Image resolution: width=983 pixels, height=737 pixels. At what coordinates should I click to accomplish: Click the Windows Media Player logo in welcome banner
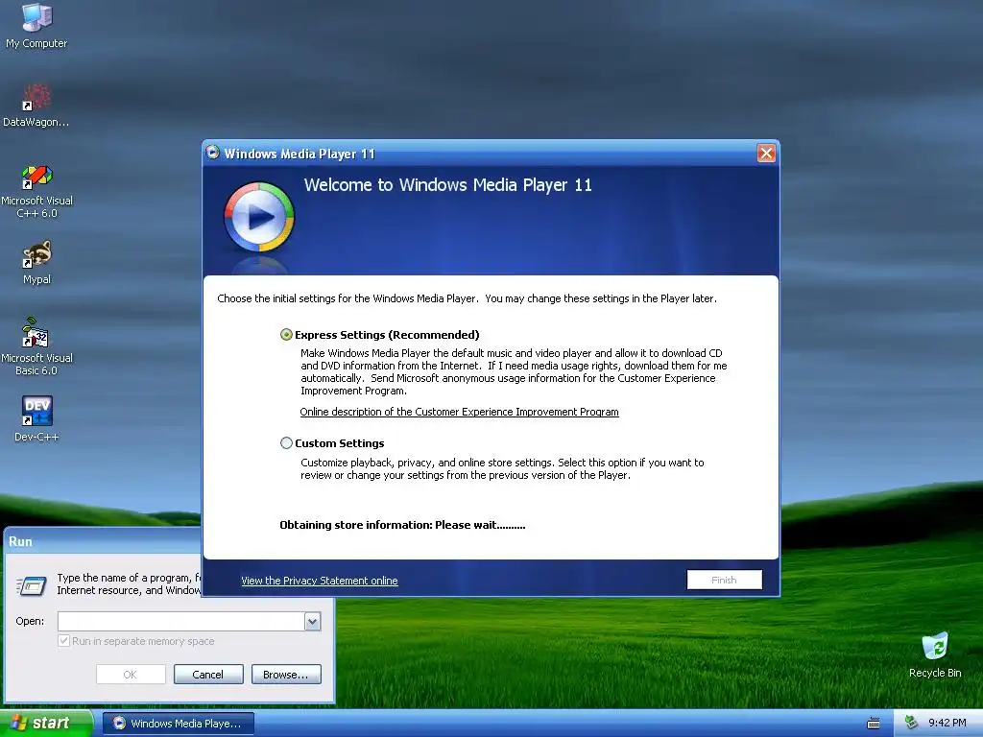(259, 217)
